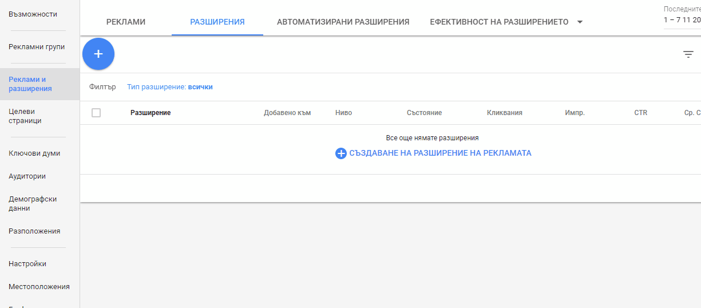This screenshot has width=701, height=308.
Task: Open Ефективност на разширението tab
Action: pos(499,22)
